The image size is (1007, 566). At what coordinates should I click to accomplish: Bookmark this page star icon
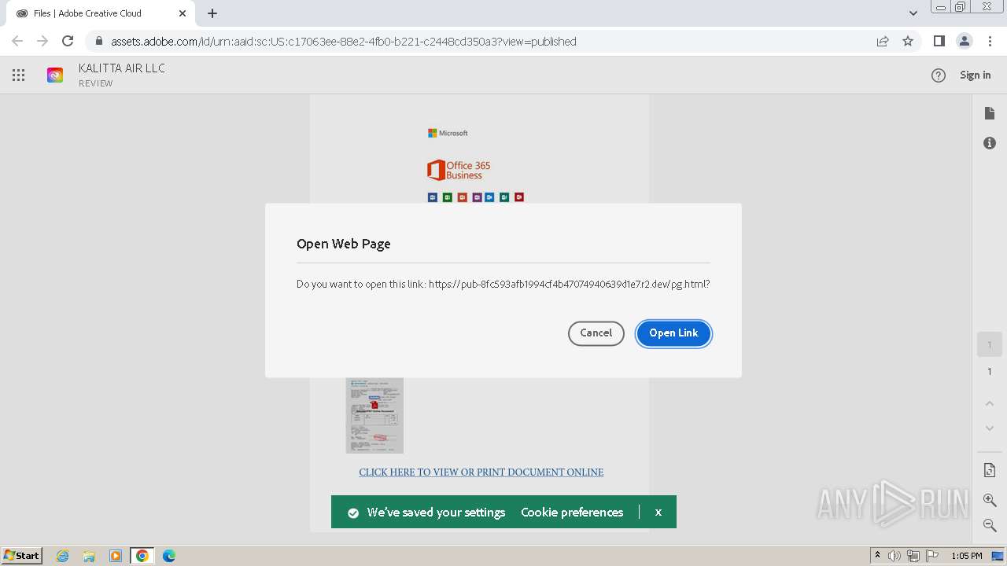pyautogui.click(x=908, y=42)
